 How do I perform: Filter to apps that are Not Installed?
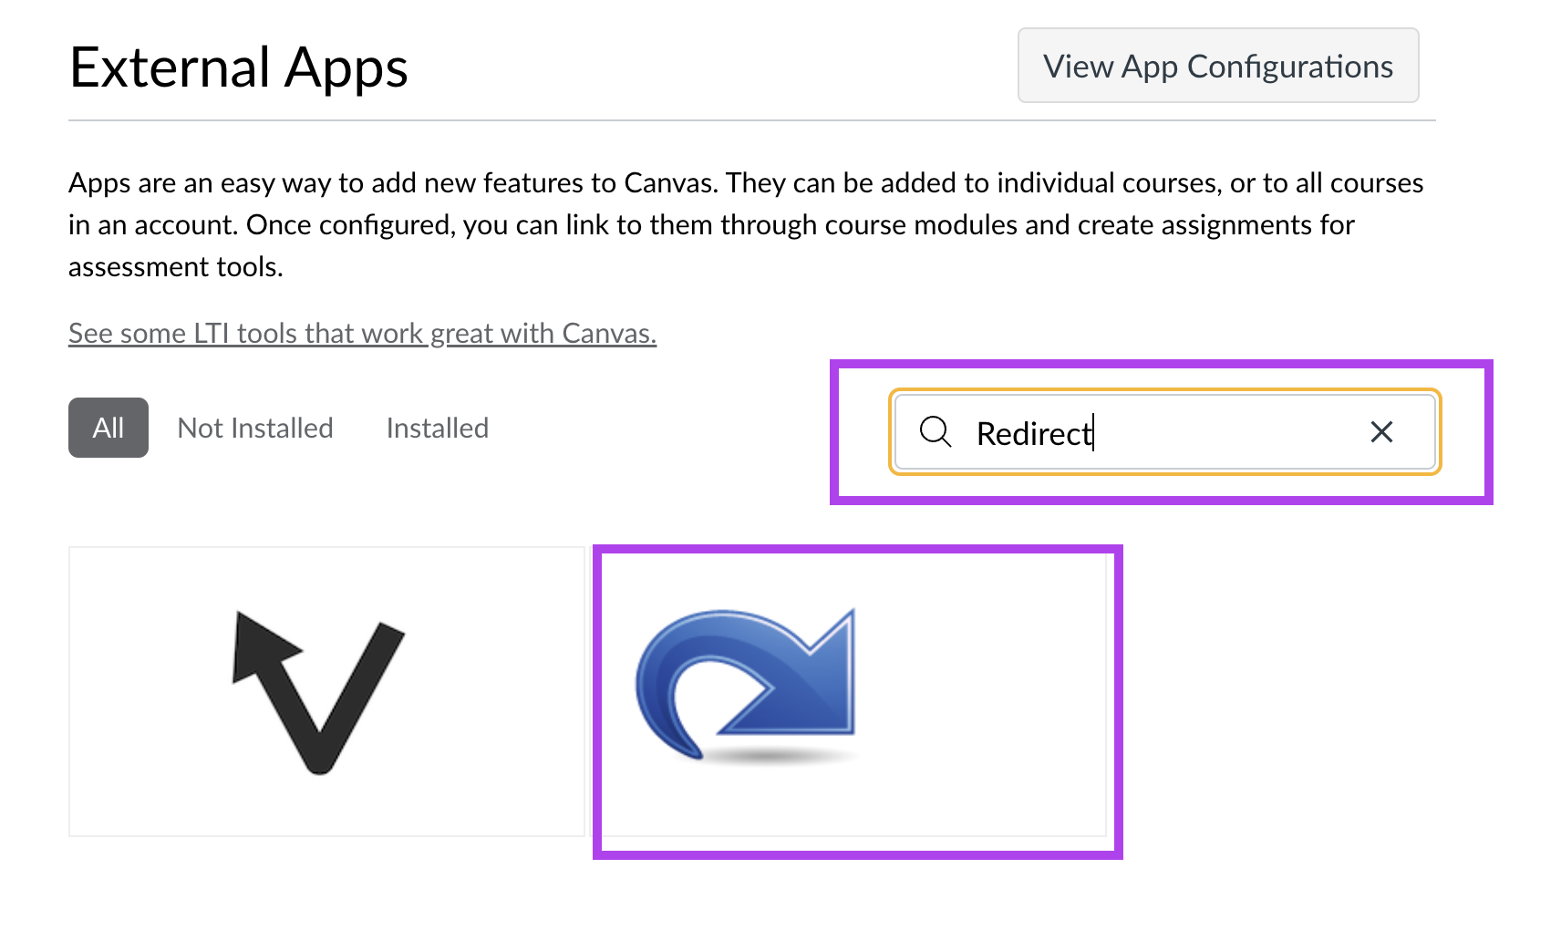[x=255, y=428]
